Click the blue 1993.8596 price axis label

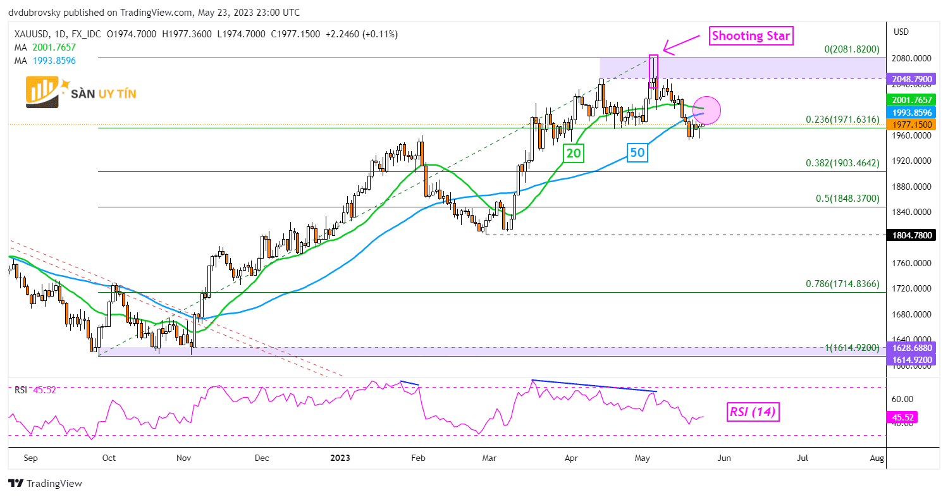click(x=910, y=113)
